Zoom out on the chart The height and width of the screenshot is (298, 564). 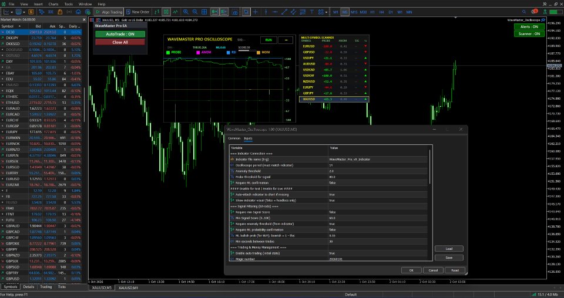[194, 12]
